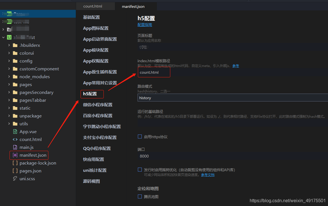
Task: Open the uni统计配置 section
Action: 95,170
